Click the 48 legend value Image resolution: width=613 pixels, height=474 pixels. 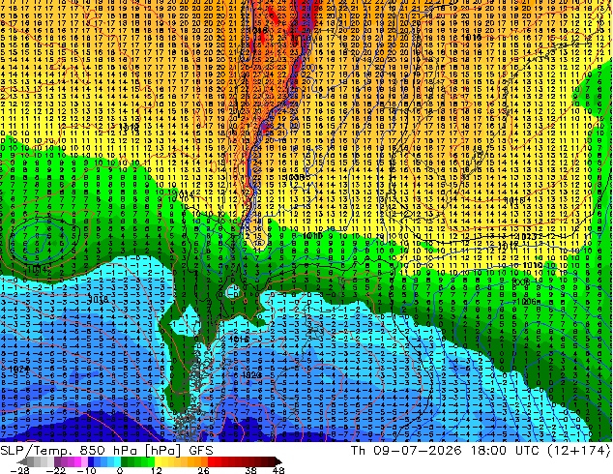point(278,470)
